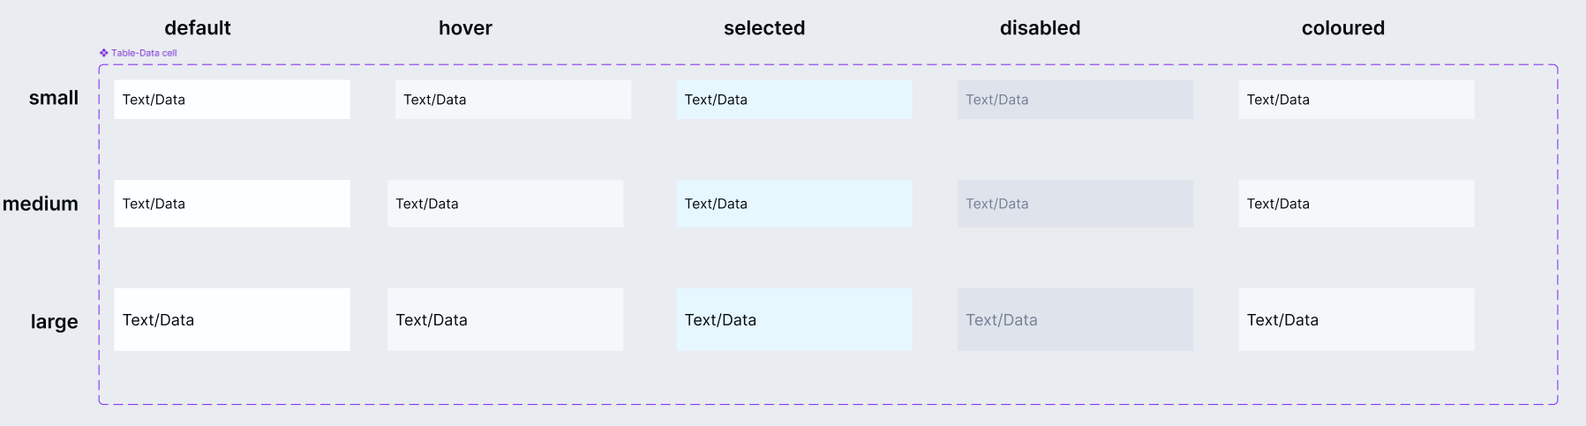Select the large default Text/Data cell
The image size is (1586, 426).
tap(232, 319)
